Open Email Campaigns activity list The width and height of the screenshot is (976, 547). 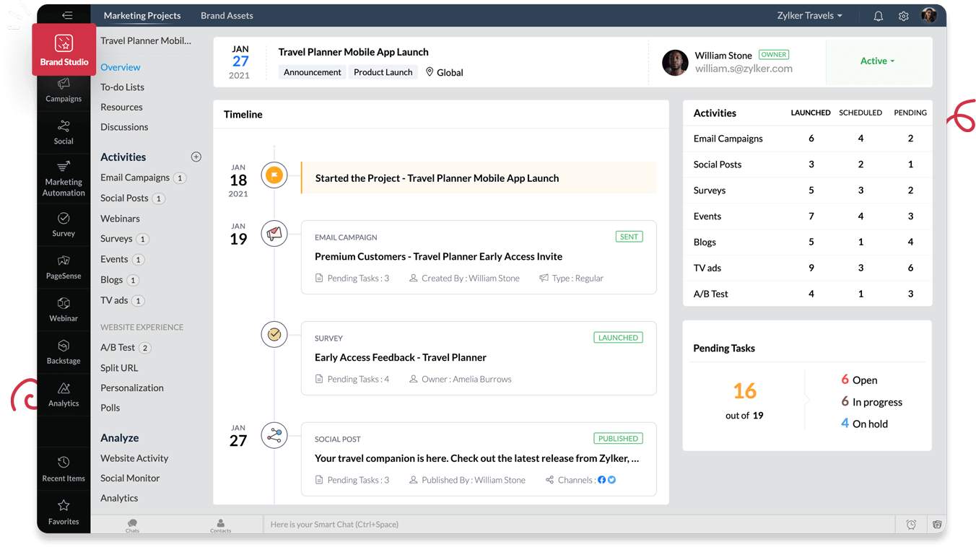pos(135,178)
